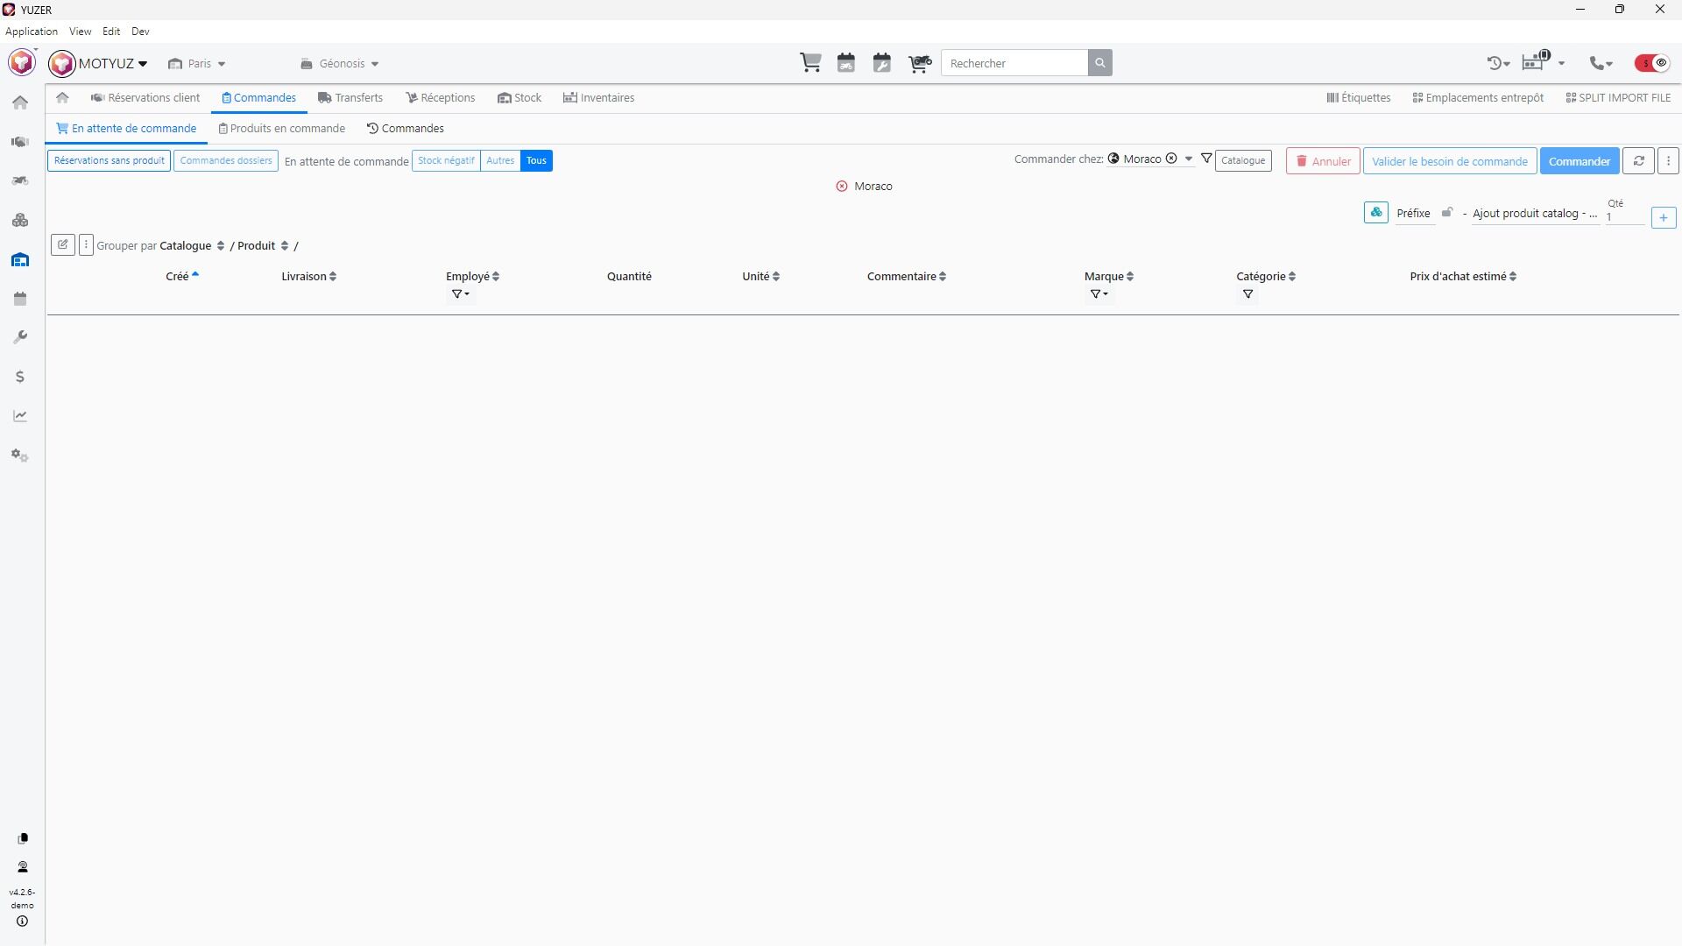This screenshot has width=1682, height=946.
Task: Click the plus button to add product
Action: (x=1663, y=217)
